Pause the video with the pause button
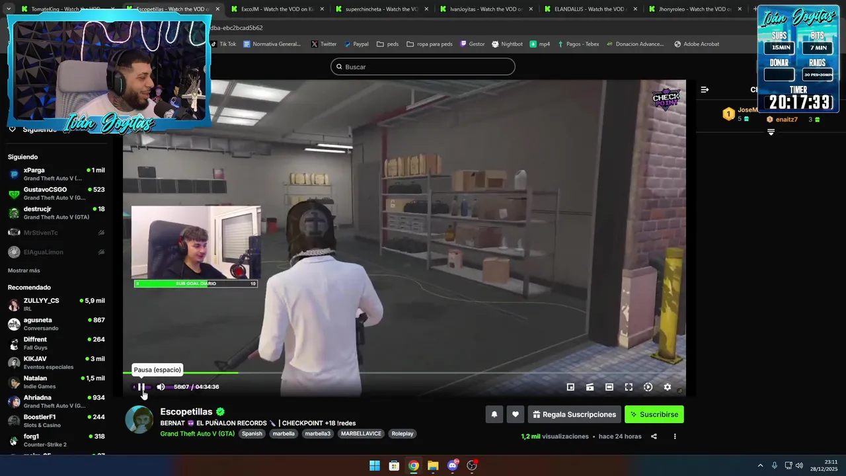Screen dimensions: 846x476 141,387
